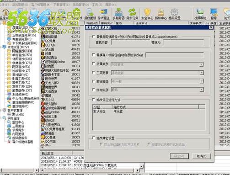Close the 批量修改游戏属性 dialog
Viewport: 230px width, 175px height.
(x=211, y=27)
